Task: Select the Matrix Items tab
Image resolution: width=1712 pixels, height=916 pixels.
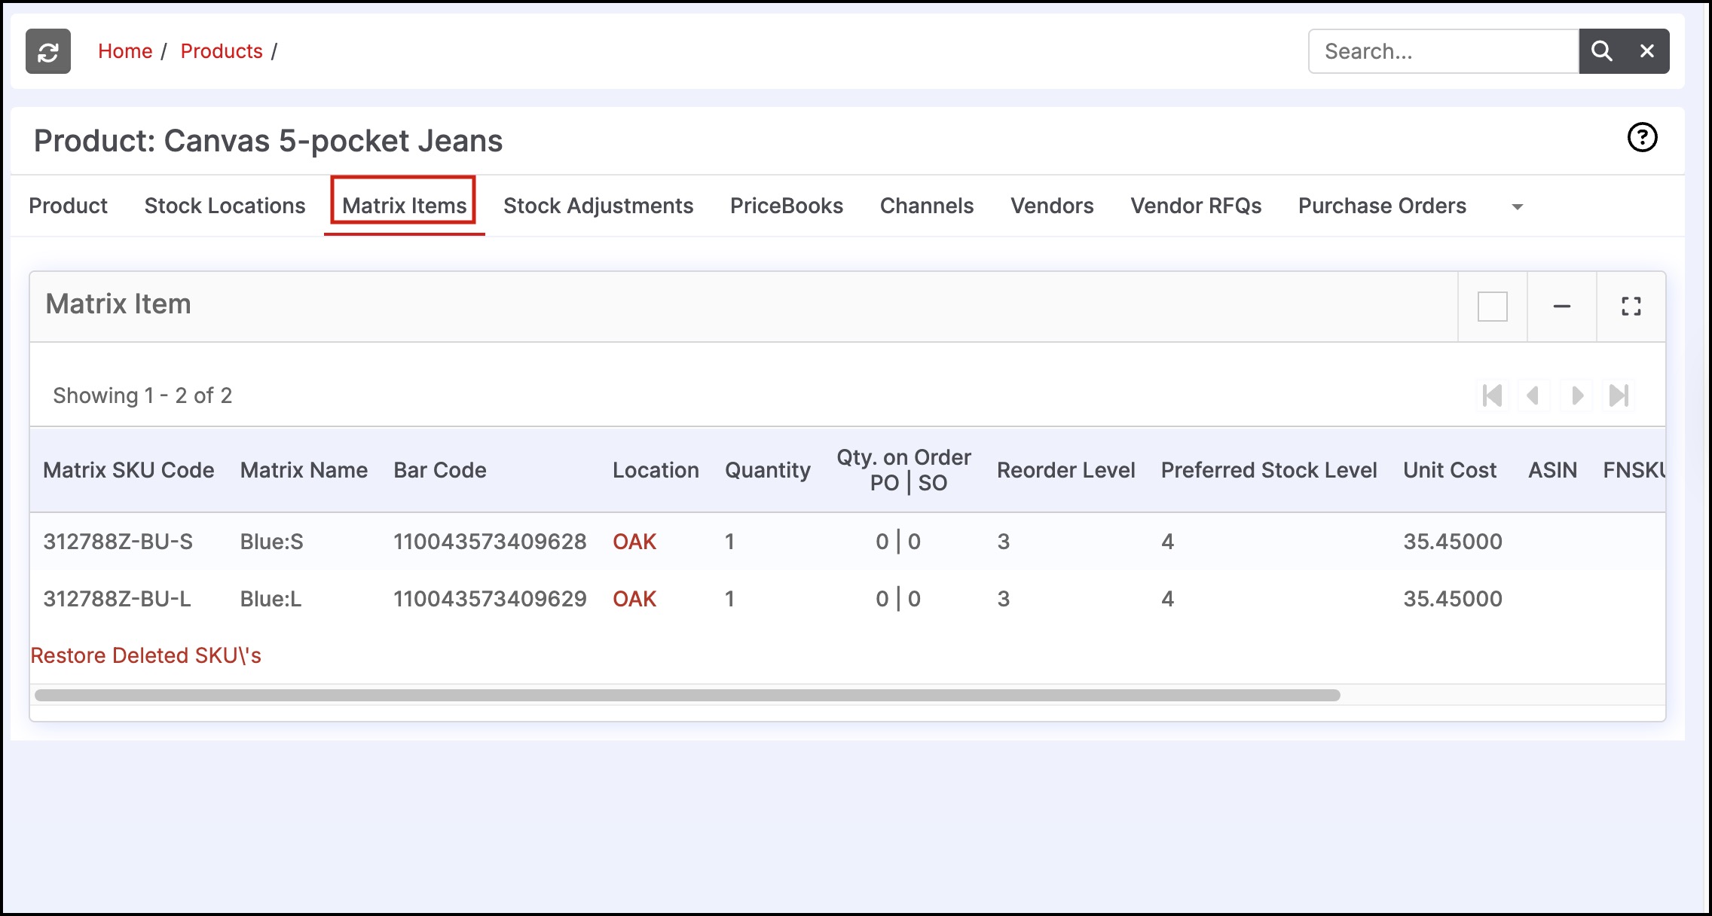Action: (x=405, y=206)
